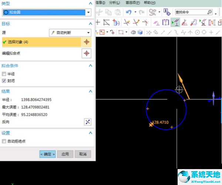Enable the 自动拒绝点 checkbox
The width and height of the screenshot is (222, 185).
coord(4,141)
